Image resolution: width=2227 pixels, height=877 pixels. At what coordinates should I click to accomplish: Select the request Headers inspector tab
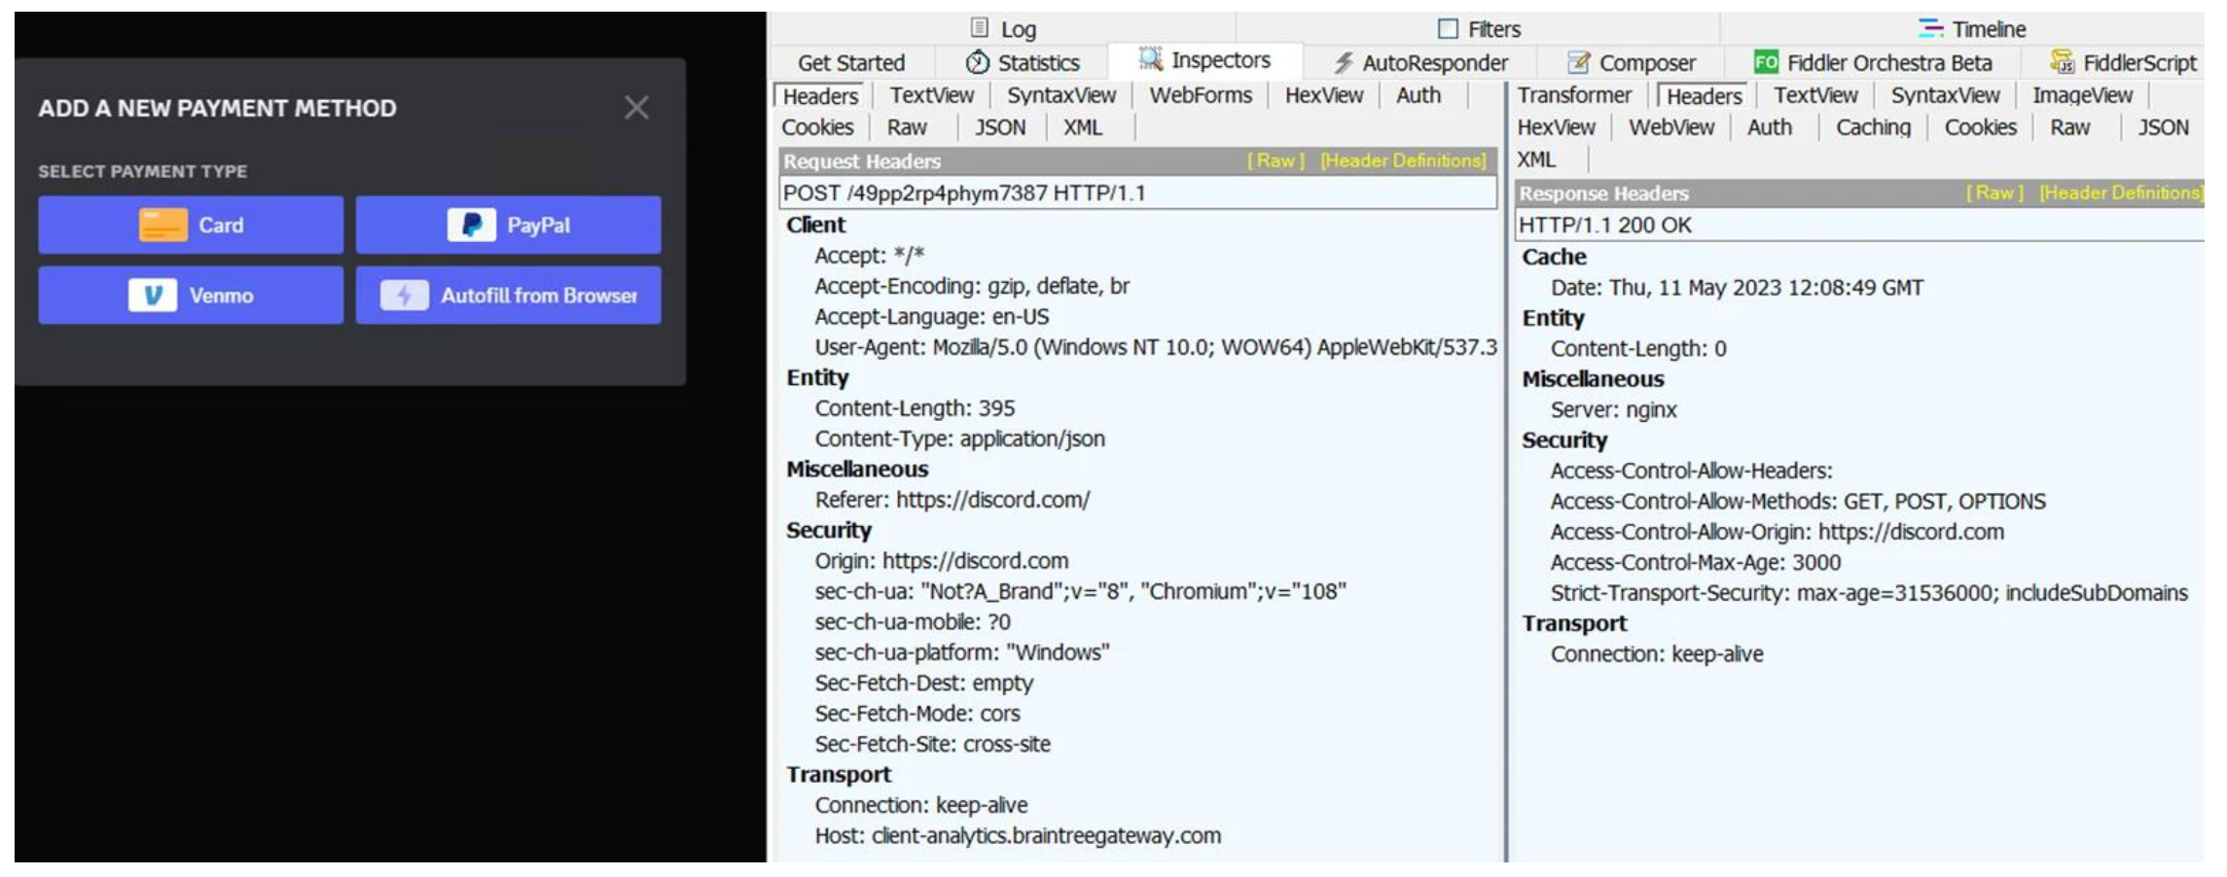point(820,96)
